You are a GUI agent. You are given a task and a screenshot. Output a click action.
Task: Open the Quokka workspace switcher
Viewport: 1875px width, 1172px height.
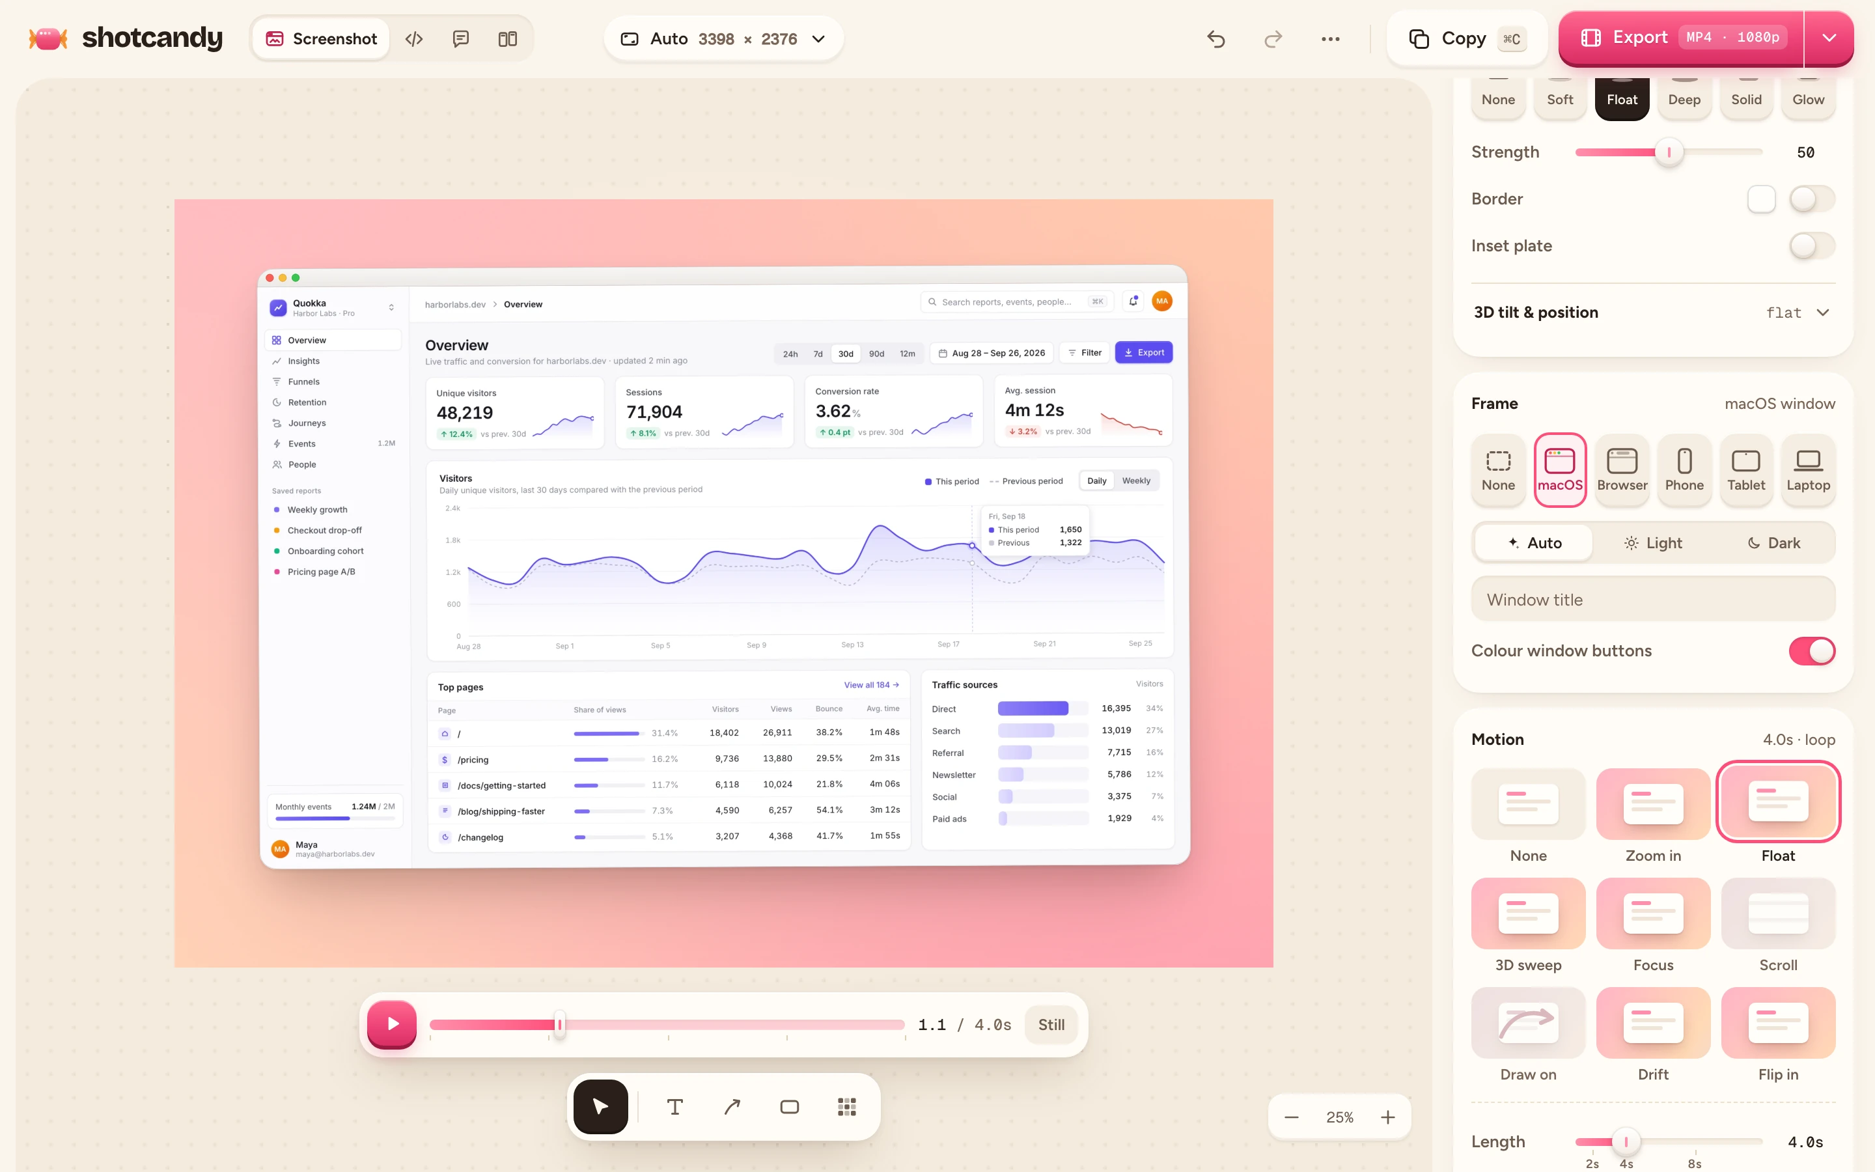333,308
